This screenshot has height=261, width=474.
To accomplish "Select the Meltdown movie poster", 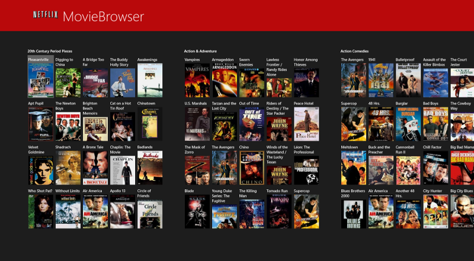I will point(353,167).
